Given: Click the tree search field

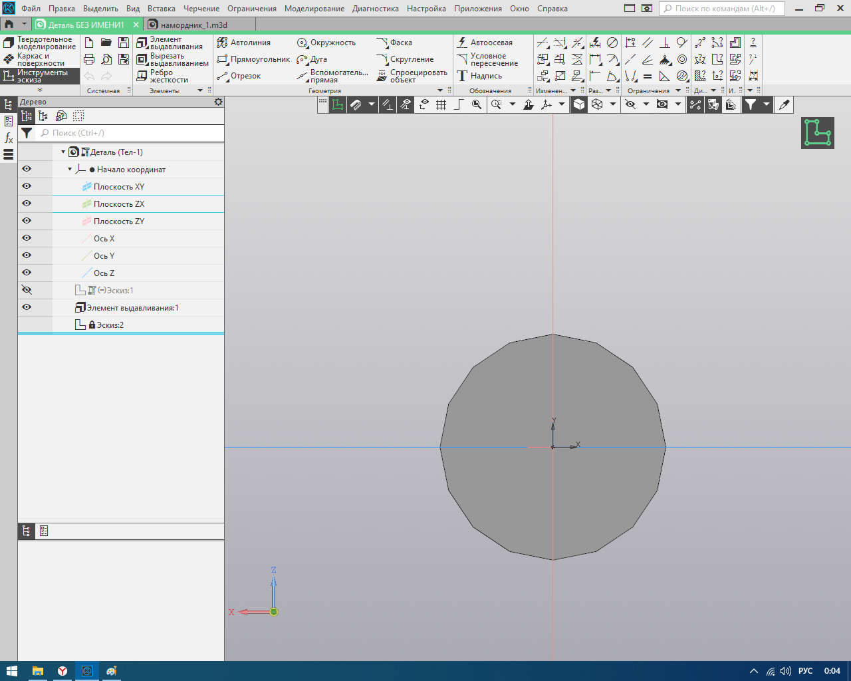Looking at the screenshot, I should point(130,133).
